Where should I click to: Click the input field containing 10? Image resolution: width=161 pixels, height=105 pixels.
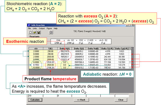point(36,96)
